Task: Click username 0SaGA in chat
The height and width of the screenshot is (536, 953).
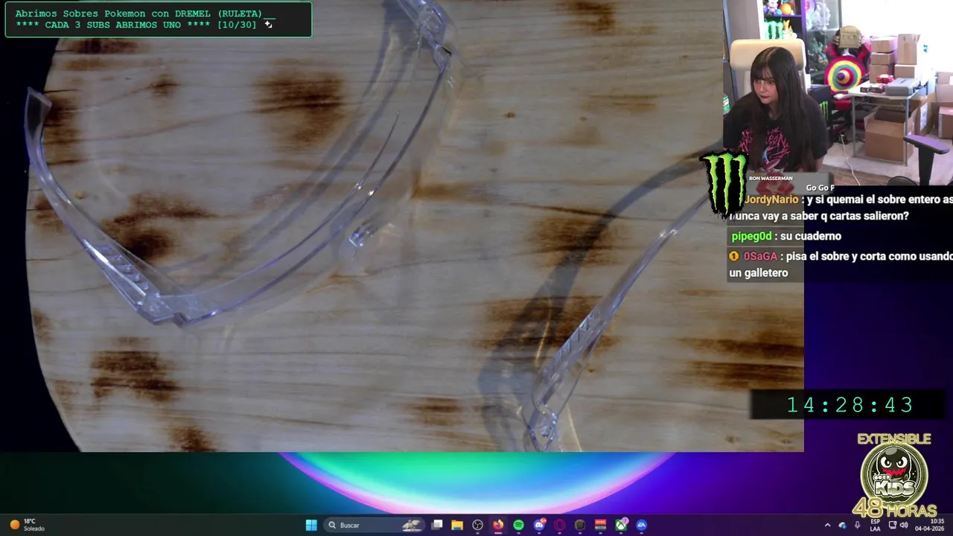Action: (760, 256)
